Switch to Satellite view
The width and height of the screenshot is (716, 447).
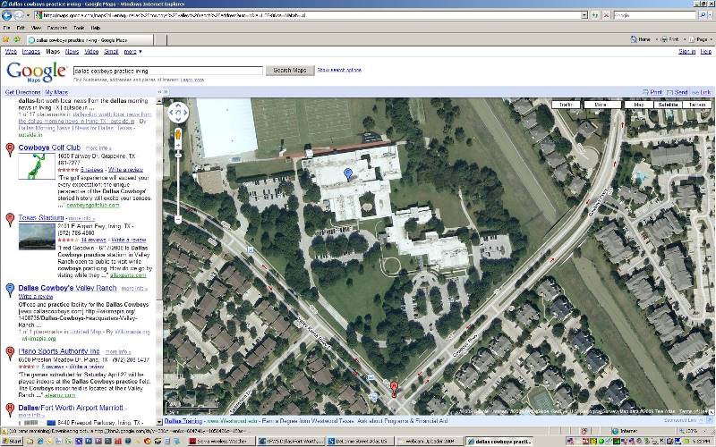(668, 105)
